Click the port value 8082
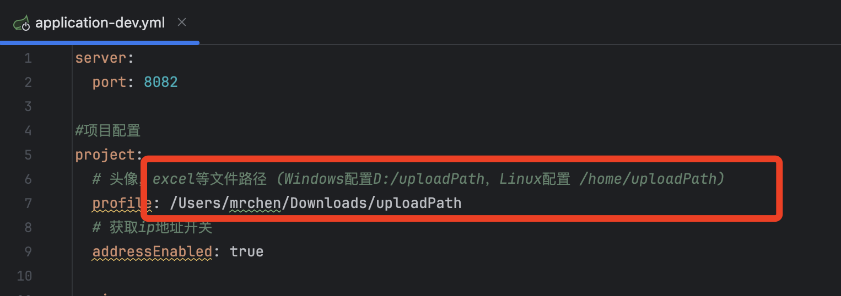841x296 pixels. click(x=161, y=83)
